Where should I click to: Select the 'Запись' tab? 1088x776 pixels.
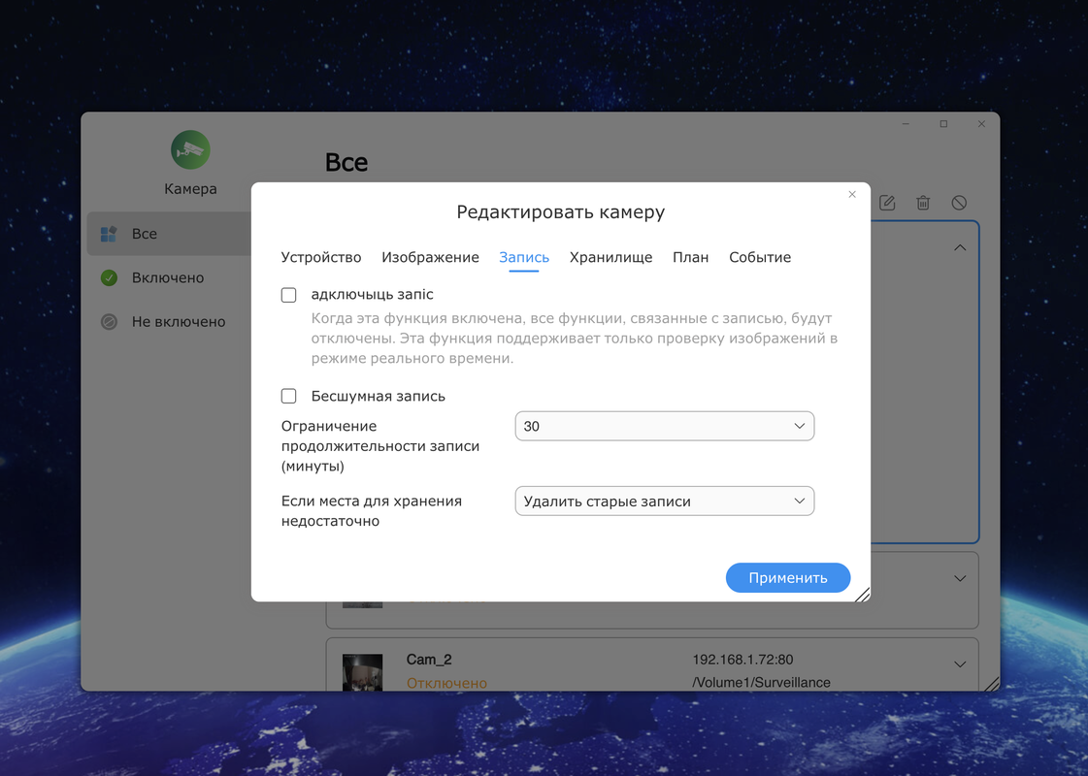coord(524,257)
